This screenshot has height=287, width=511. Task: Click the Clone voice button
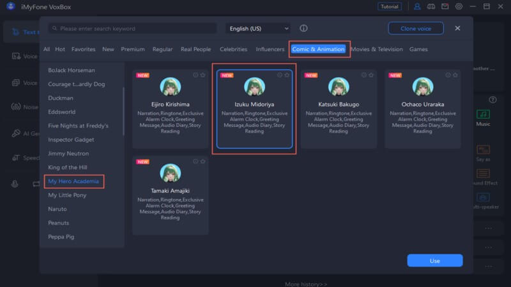click(416, 29)
